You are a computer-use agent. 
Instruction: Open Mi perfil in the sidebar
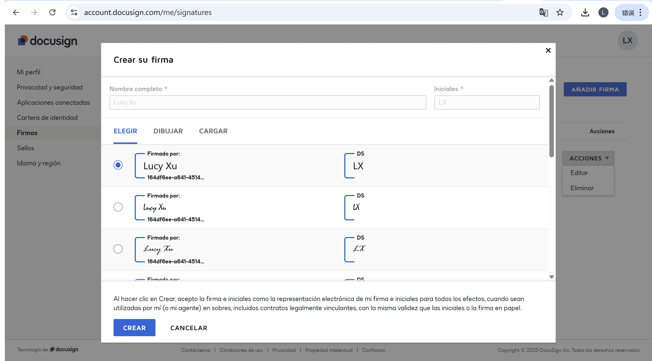29,72
